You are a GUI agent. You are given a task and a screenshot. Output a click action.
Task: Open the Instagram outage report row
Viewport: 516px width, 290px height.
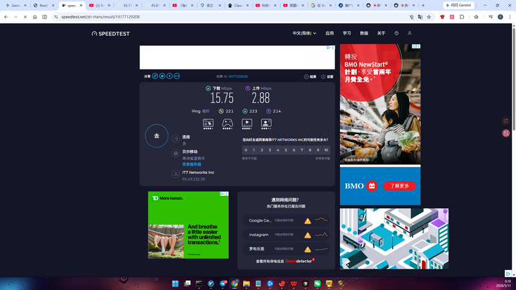tap(286, 235)
